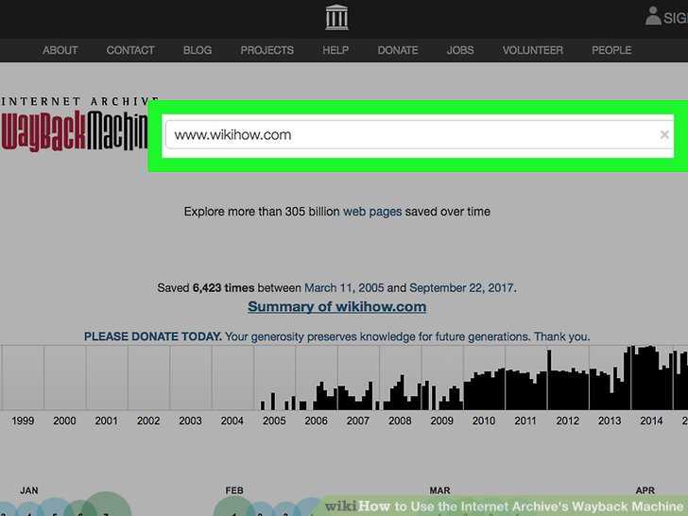Click the user sign-in avatar icon
The height and width of the screenshot is (516, 688).
(653, 16)
